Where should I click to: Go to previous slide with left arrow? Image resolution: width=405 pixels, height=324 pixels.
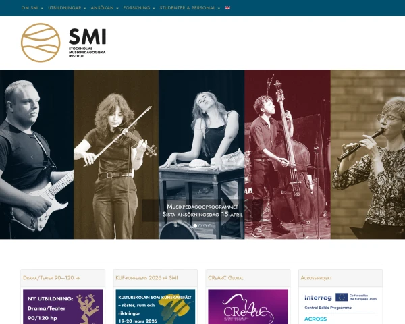tap(32, 157)
